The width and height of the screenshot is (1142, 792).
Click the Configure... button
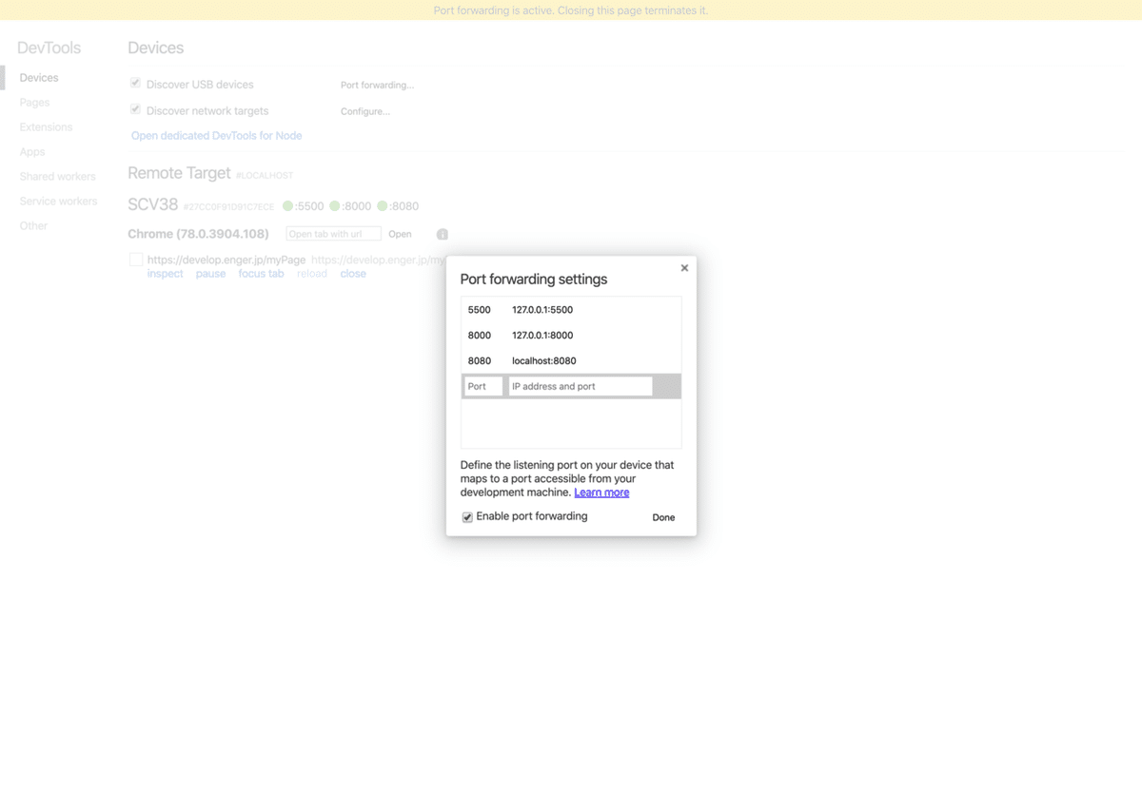[x=365, y=111]
